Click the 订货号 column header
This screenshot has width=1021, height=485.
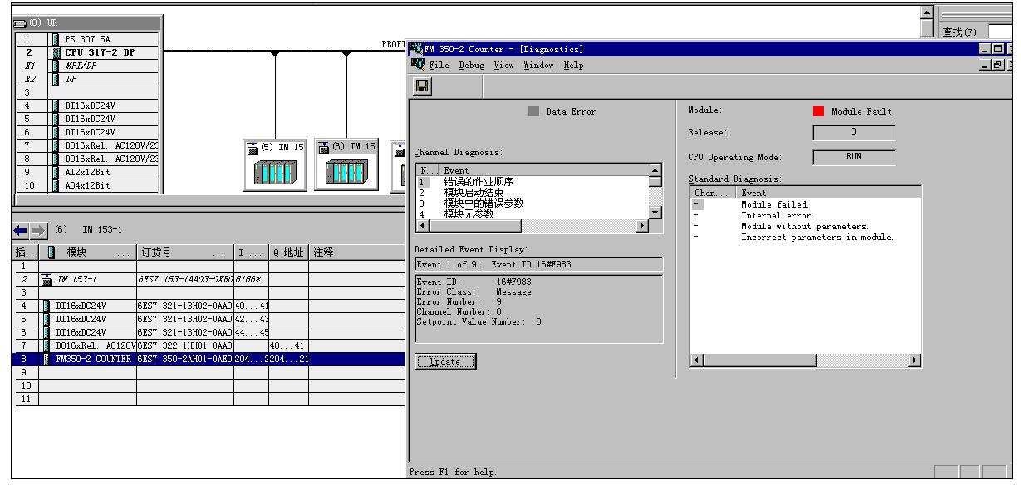(x=185, y=252)
